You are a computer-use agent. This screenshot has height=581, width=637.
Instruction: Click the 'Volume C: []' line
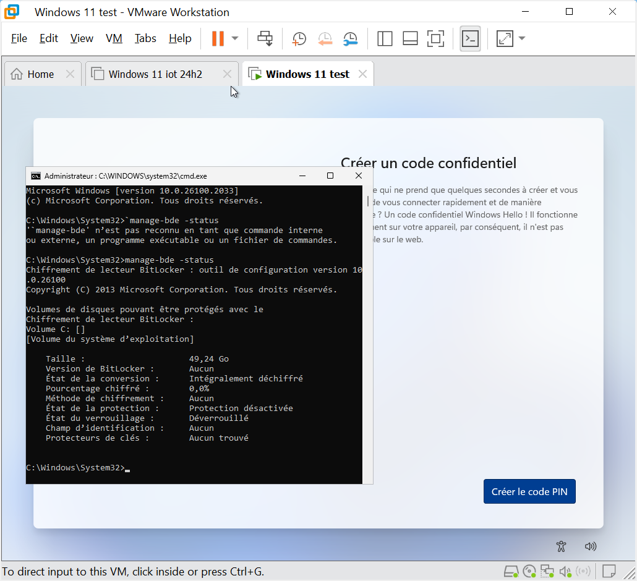tap(55, 329)
